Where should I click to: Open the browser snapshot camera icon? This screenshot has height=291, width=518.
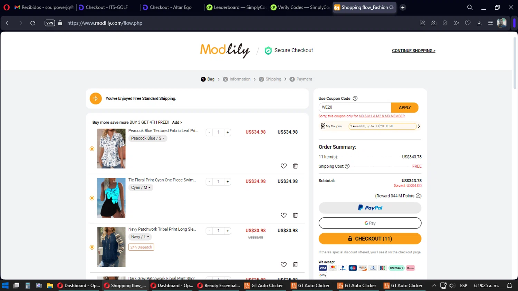(x=433, y=23)
